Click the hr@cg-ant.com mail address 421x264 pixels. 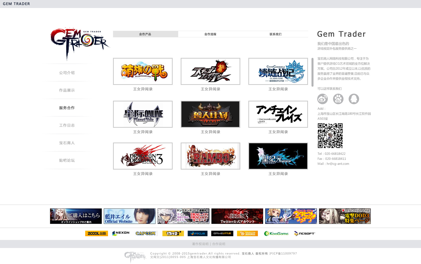pos(338,164)
